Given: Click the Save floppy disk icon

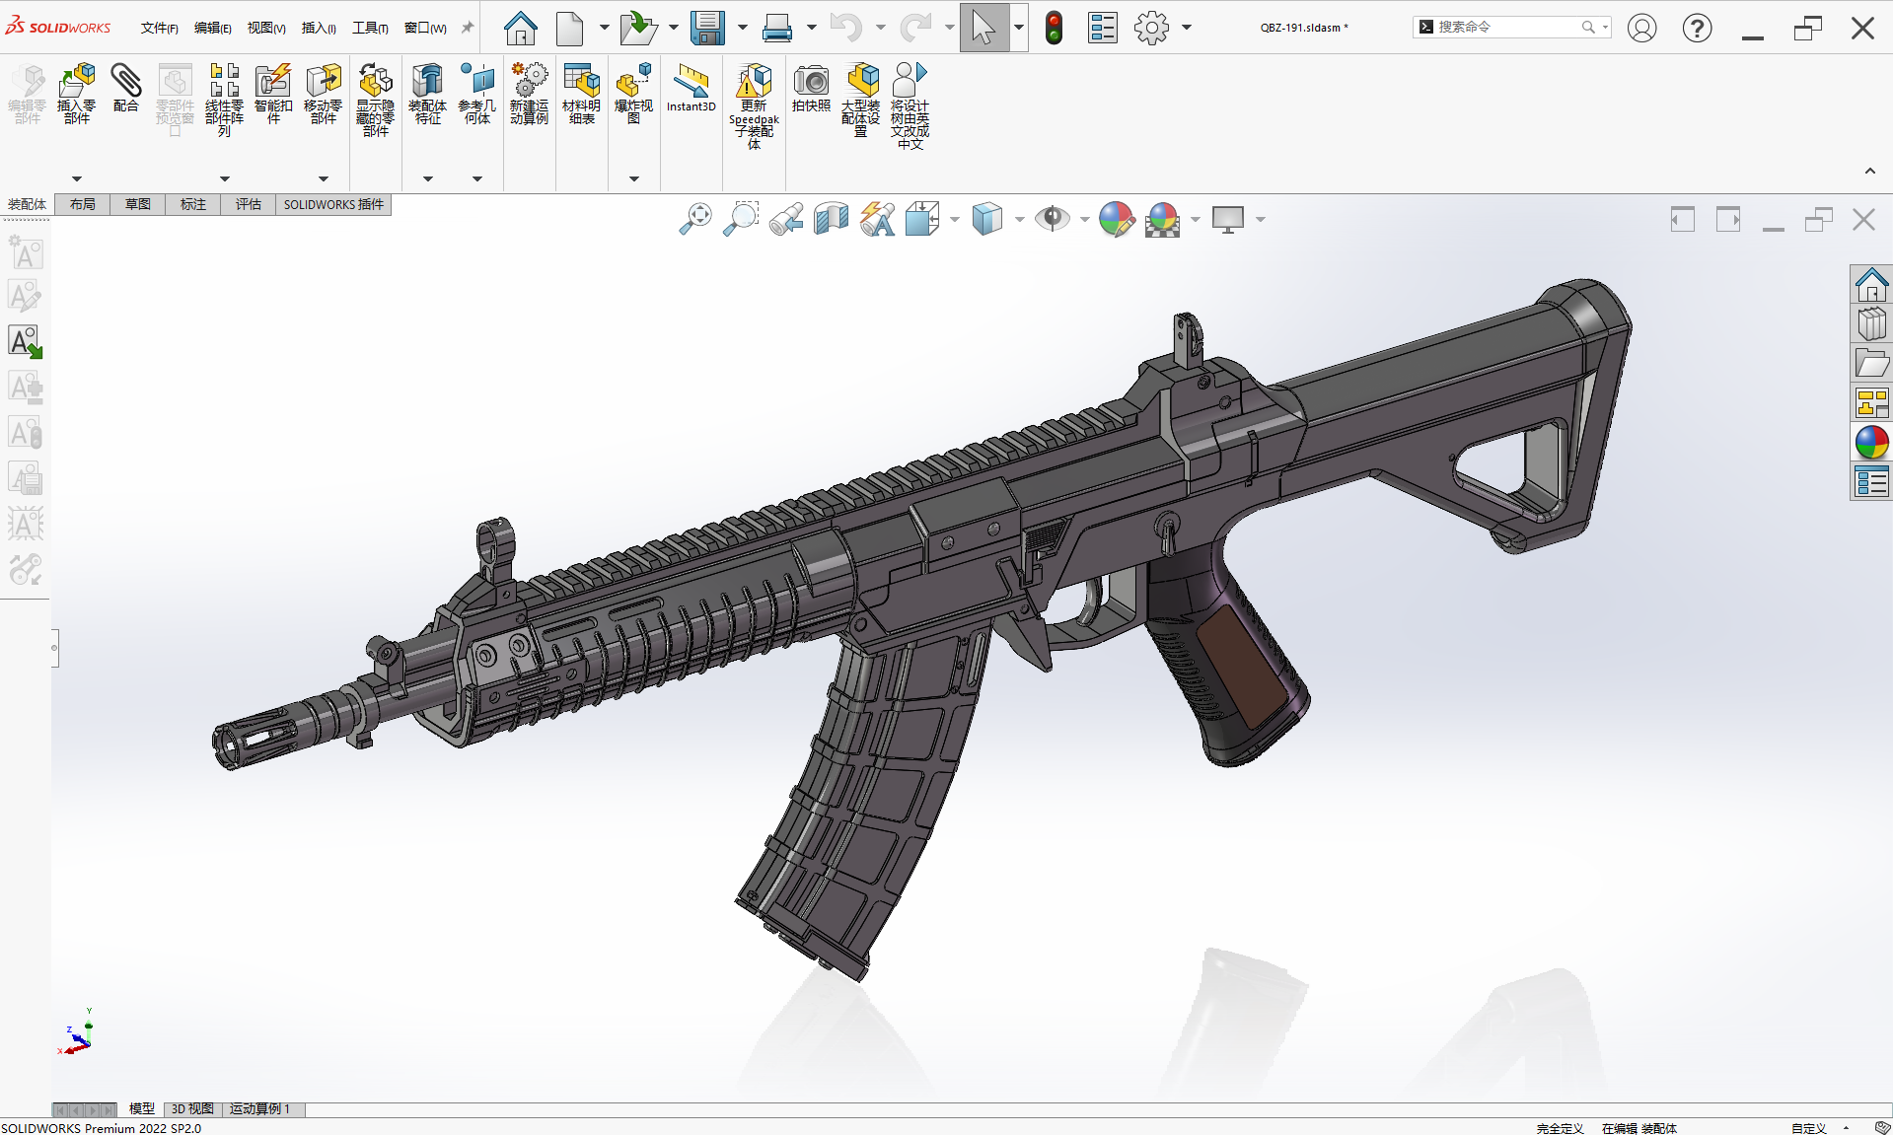Looking at the screenshot, I should pos(707,28).
